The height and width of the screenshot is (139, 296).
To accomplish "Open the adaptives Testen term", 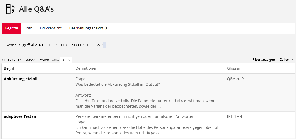I will pos(20,116).
